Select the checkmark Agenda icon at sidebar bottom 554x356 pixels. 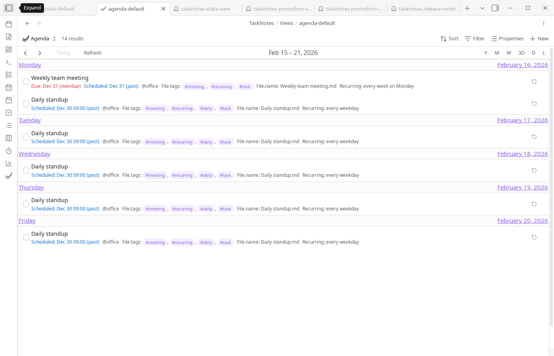tap(9, 176)
